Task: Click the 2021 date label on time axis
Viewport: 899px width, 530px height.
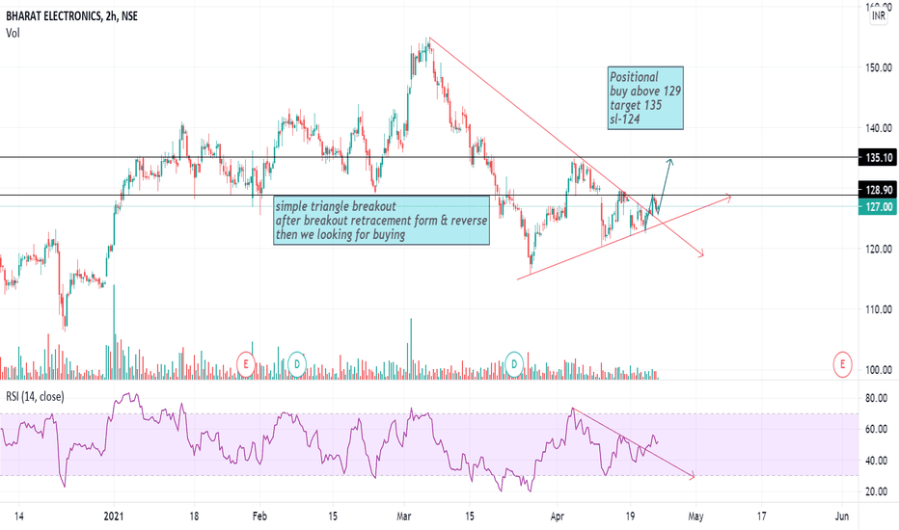Action: [114, 517]
